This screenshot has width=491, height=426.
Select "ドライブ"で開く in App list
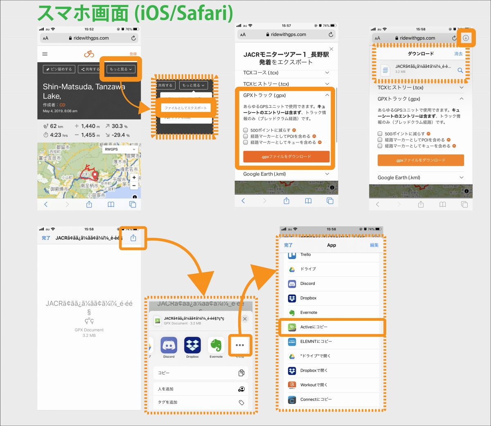pos(332,356)
